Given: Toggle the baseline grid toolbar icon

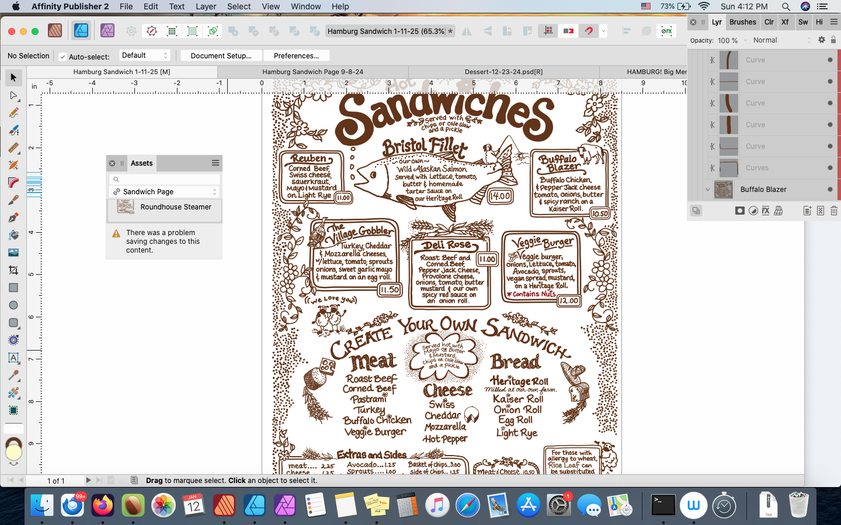Looking at the screenshot, I should pos(548,31).
